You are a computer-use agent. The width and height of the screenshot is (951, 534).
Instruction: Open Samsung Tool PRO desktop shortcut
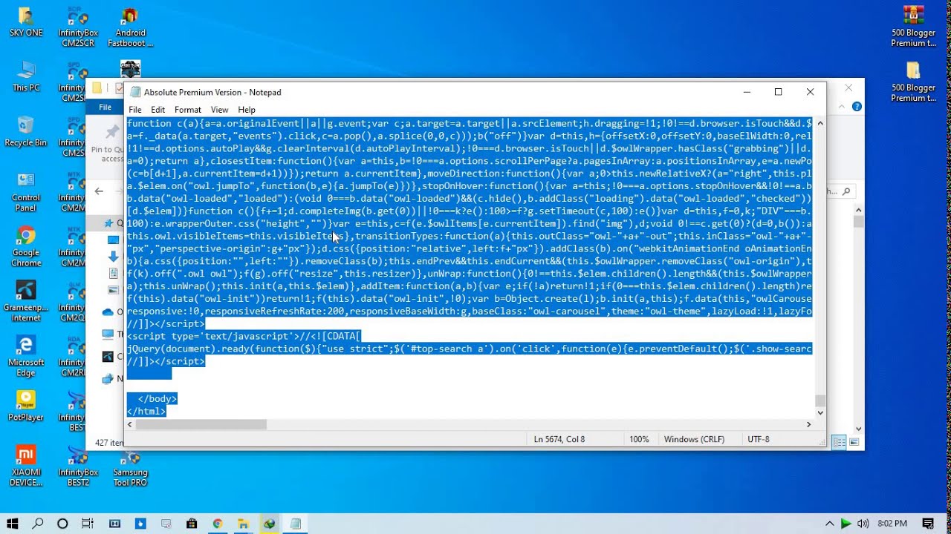(x=130, y=467)
